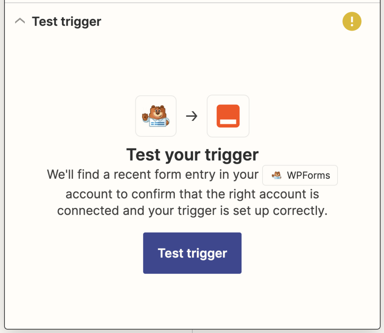Collapse the Test trigger section chevron
384x333 pixels.
(19, 21)
